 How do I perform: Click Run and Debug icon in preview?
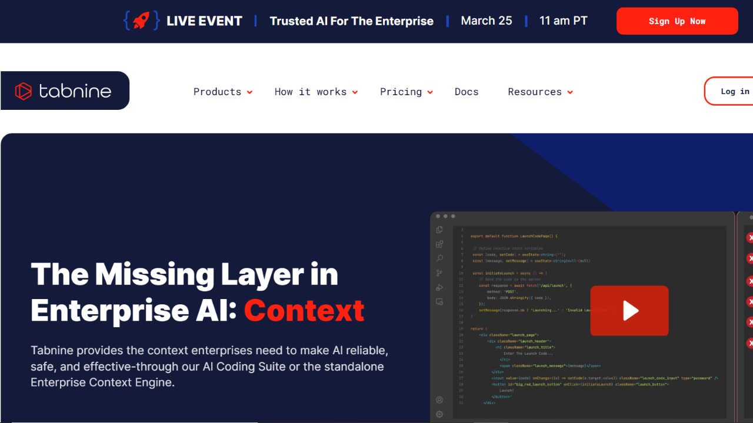(439, 287)
